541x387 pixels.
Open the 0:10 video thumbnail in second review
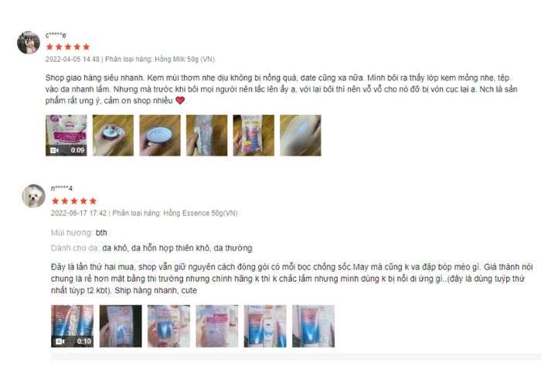[x=72, y=326]
